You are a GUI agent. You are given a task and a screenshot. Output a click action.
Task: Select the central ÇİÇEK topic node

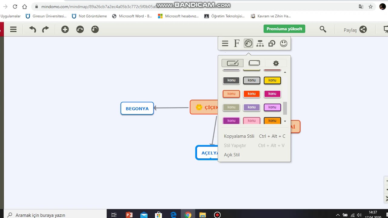click(x=205, y=107)
